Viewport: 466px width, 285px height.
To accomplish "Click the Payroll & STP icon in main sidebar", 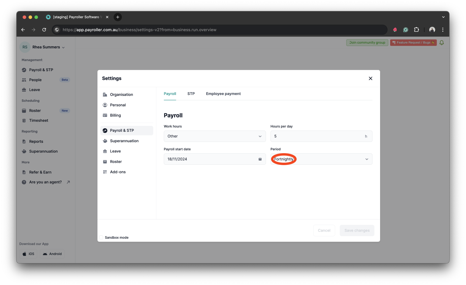I will pos(24,70).
